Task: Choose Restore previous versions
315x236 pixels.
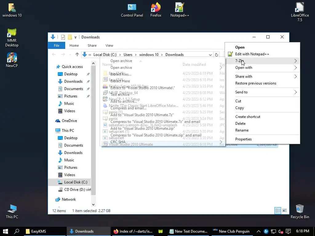Action: pos(262,83)
